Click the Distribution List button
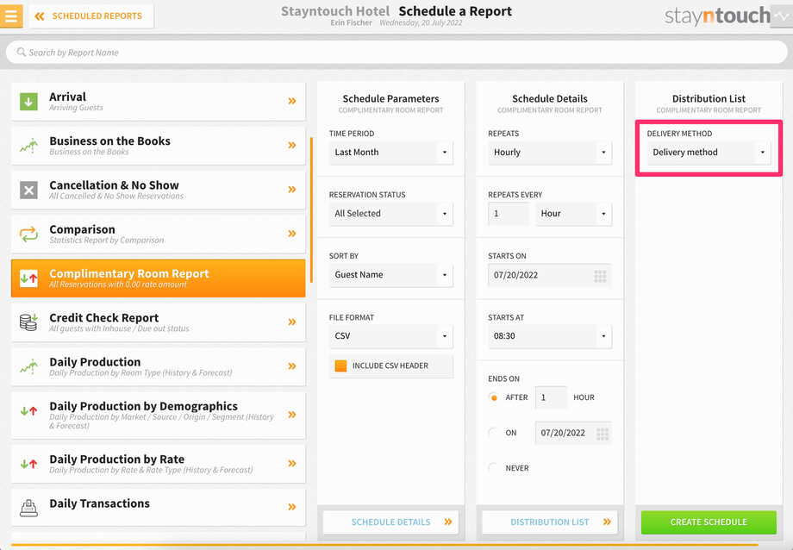The width and height of the screenshot is (793, 550). point(550,522)
